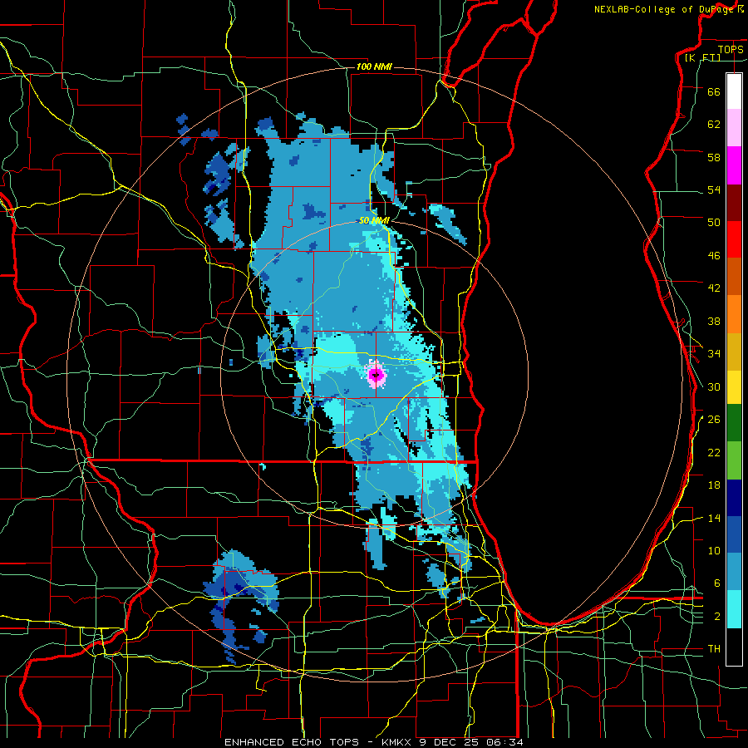
Task: Click the legend label '10'
Action: pyautogui.click(x=714, y=550)
